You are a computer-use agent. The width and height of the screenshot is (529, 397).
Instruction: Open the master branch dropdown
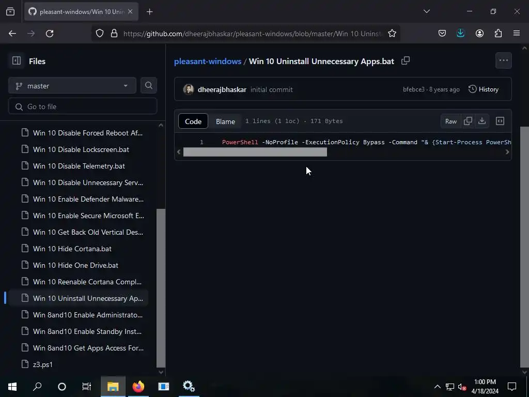72,86
